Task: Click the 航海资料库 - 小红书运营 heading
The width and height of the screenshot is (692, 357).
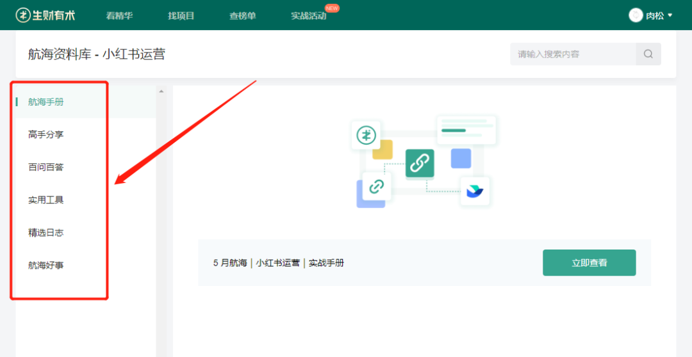Action: click(97, 54)
